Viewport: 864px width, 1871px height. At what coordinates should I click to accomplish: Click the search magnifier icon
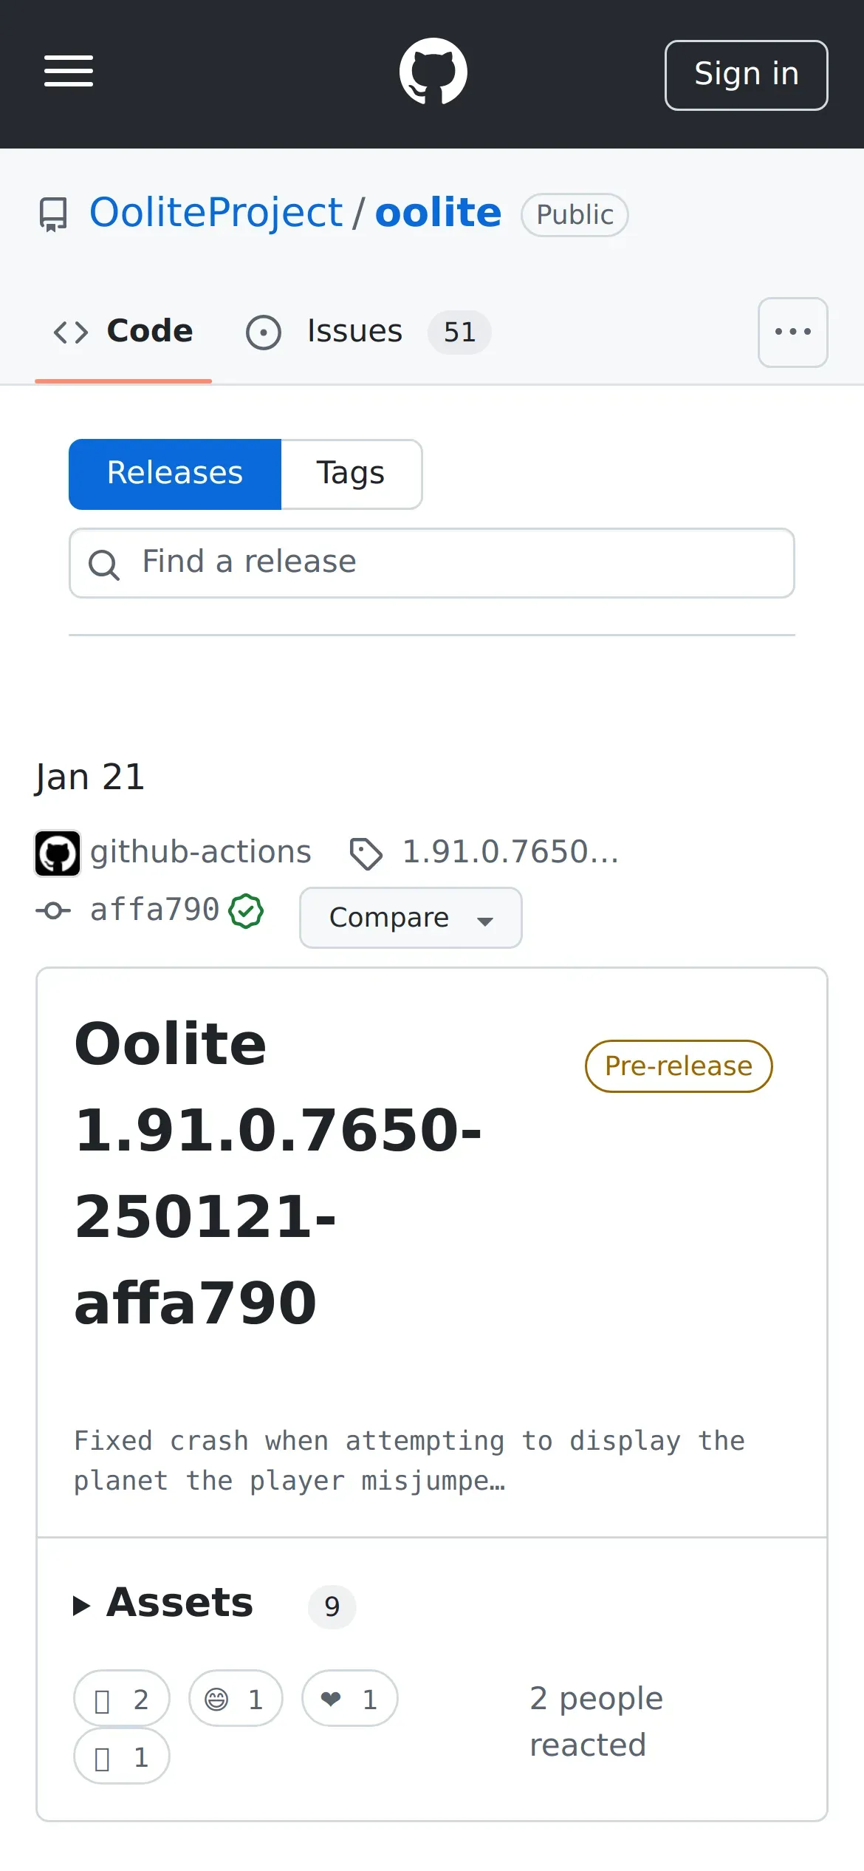(103, 565)
